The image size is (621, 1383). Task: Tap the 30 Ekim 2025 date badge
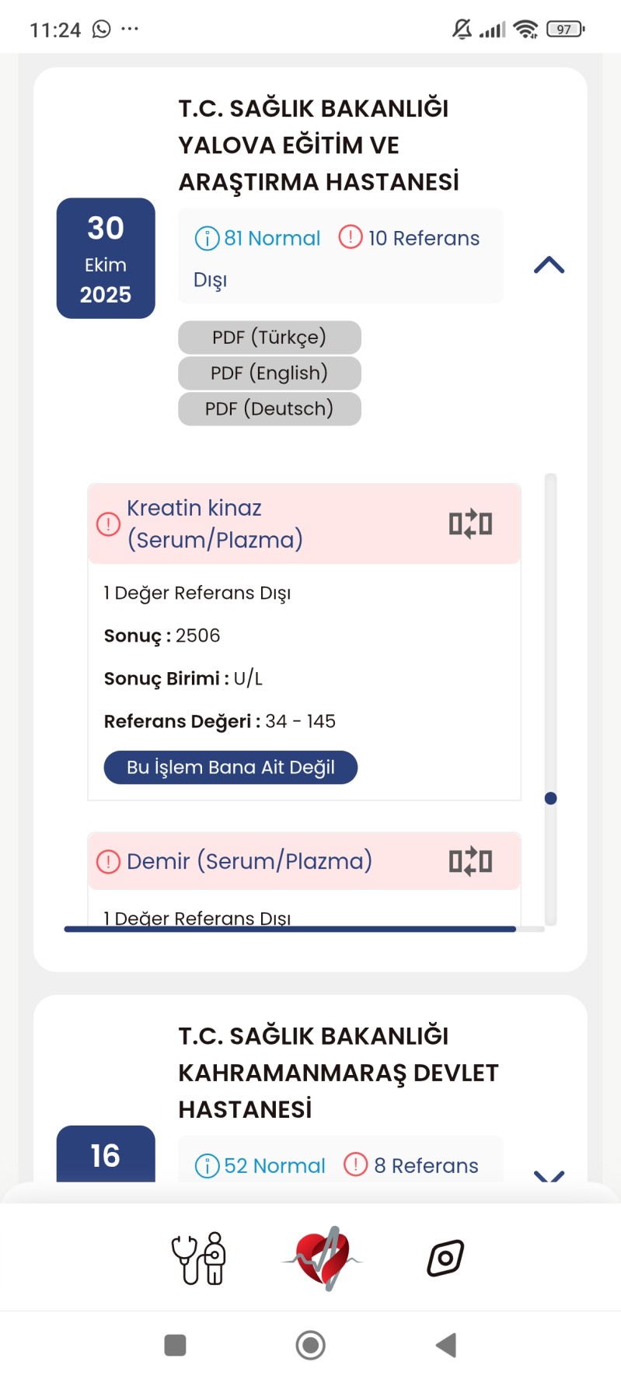tap(106, 258)
